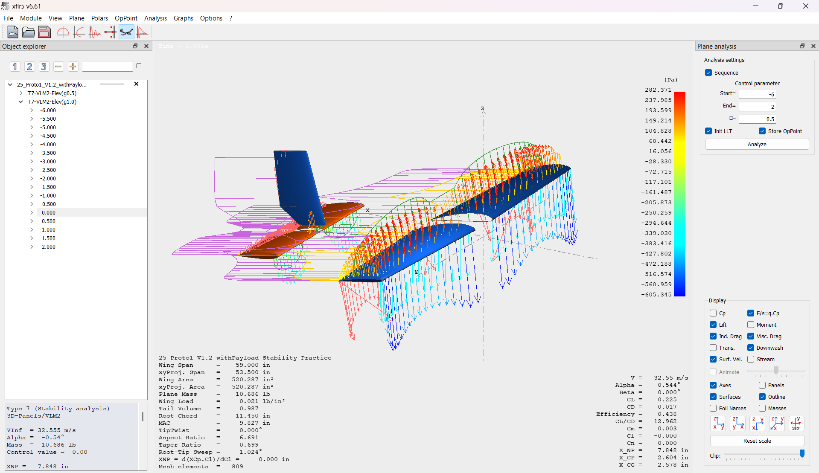Click the Start= control parameter field

(x=757, y=94)
